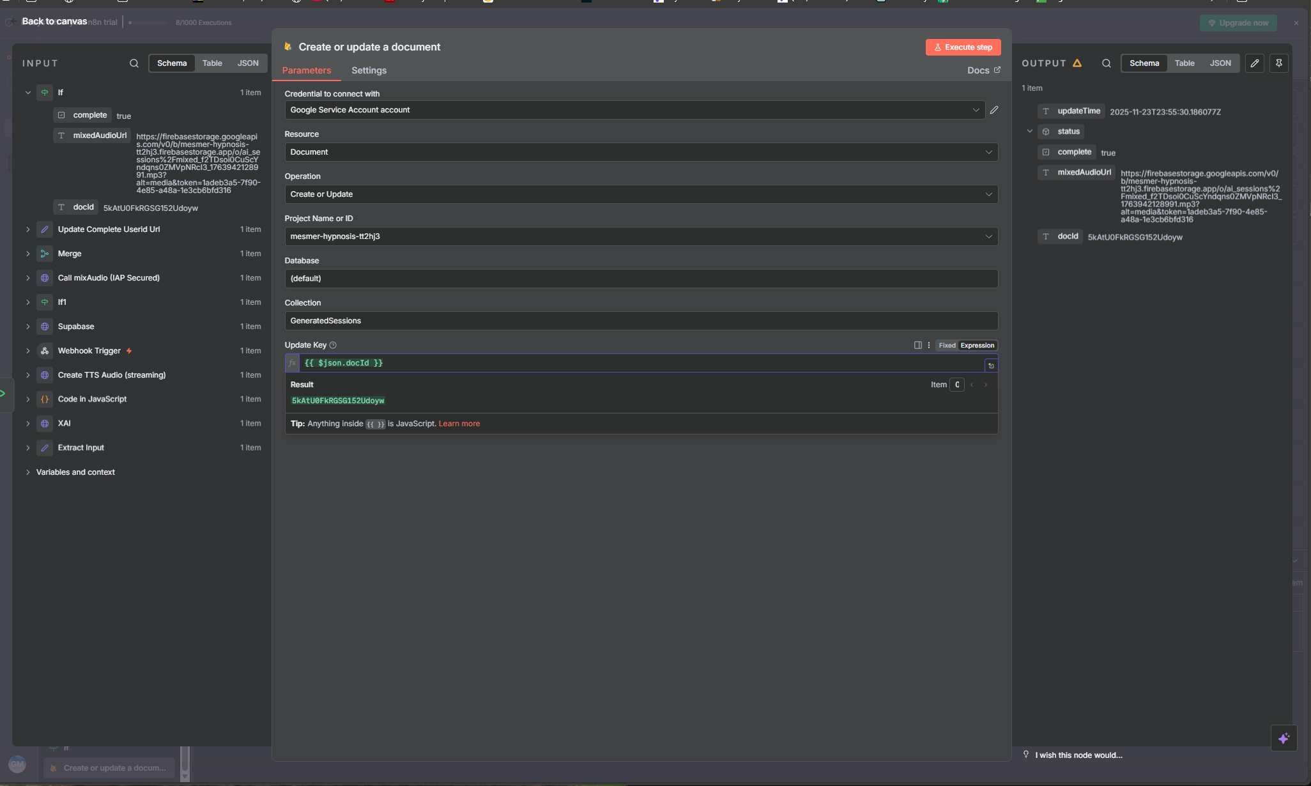Click the Update Key help question icon
Viewport: 1311px width, 786px height.
(333, 345)
